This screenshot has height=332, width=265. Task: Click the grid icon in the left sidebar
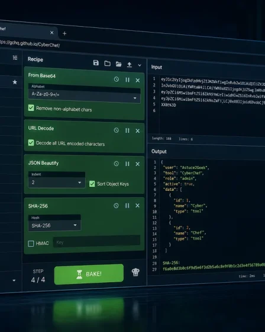pos(15,58)
